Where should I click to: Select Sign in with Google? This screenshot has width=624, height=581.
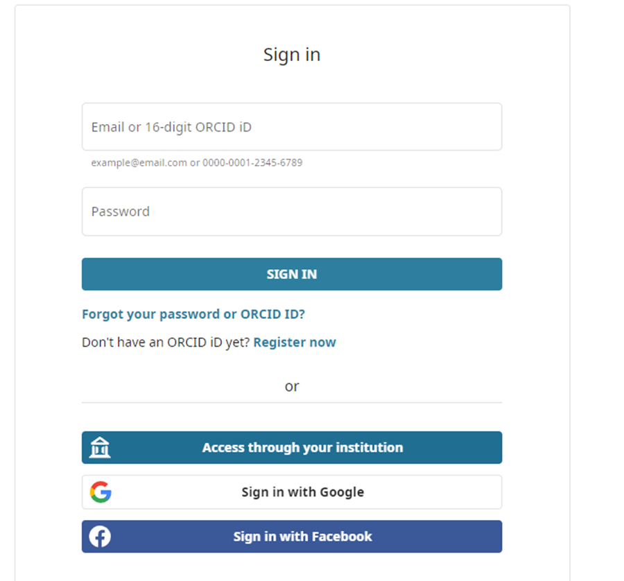point(302,492)
